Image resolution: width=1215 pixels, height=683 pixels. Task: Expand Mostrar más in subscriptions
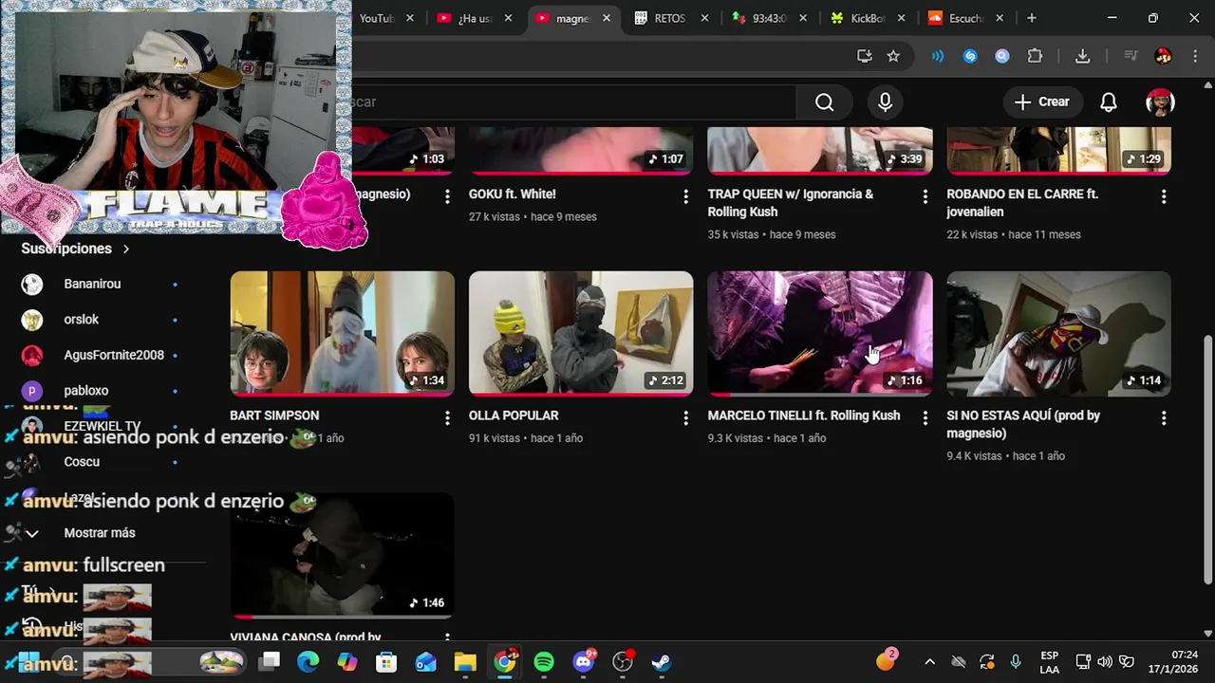pyautogui.click(x=100, y=533)
